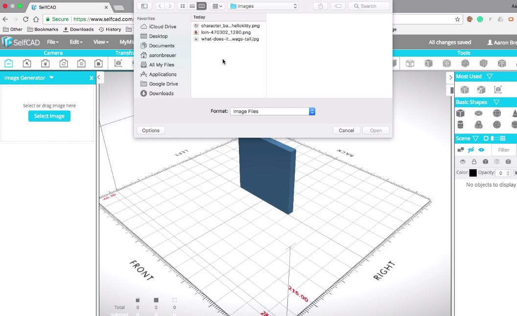Switch file dialog to icon view
517x316 pixels.
pos(182,6)
